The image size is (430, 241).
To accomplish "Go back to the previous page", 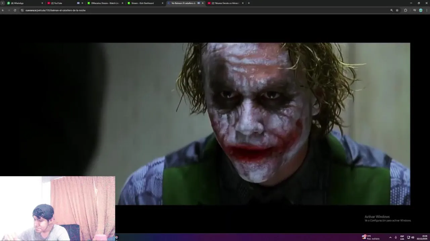I will [x=3, y=10].
